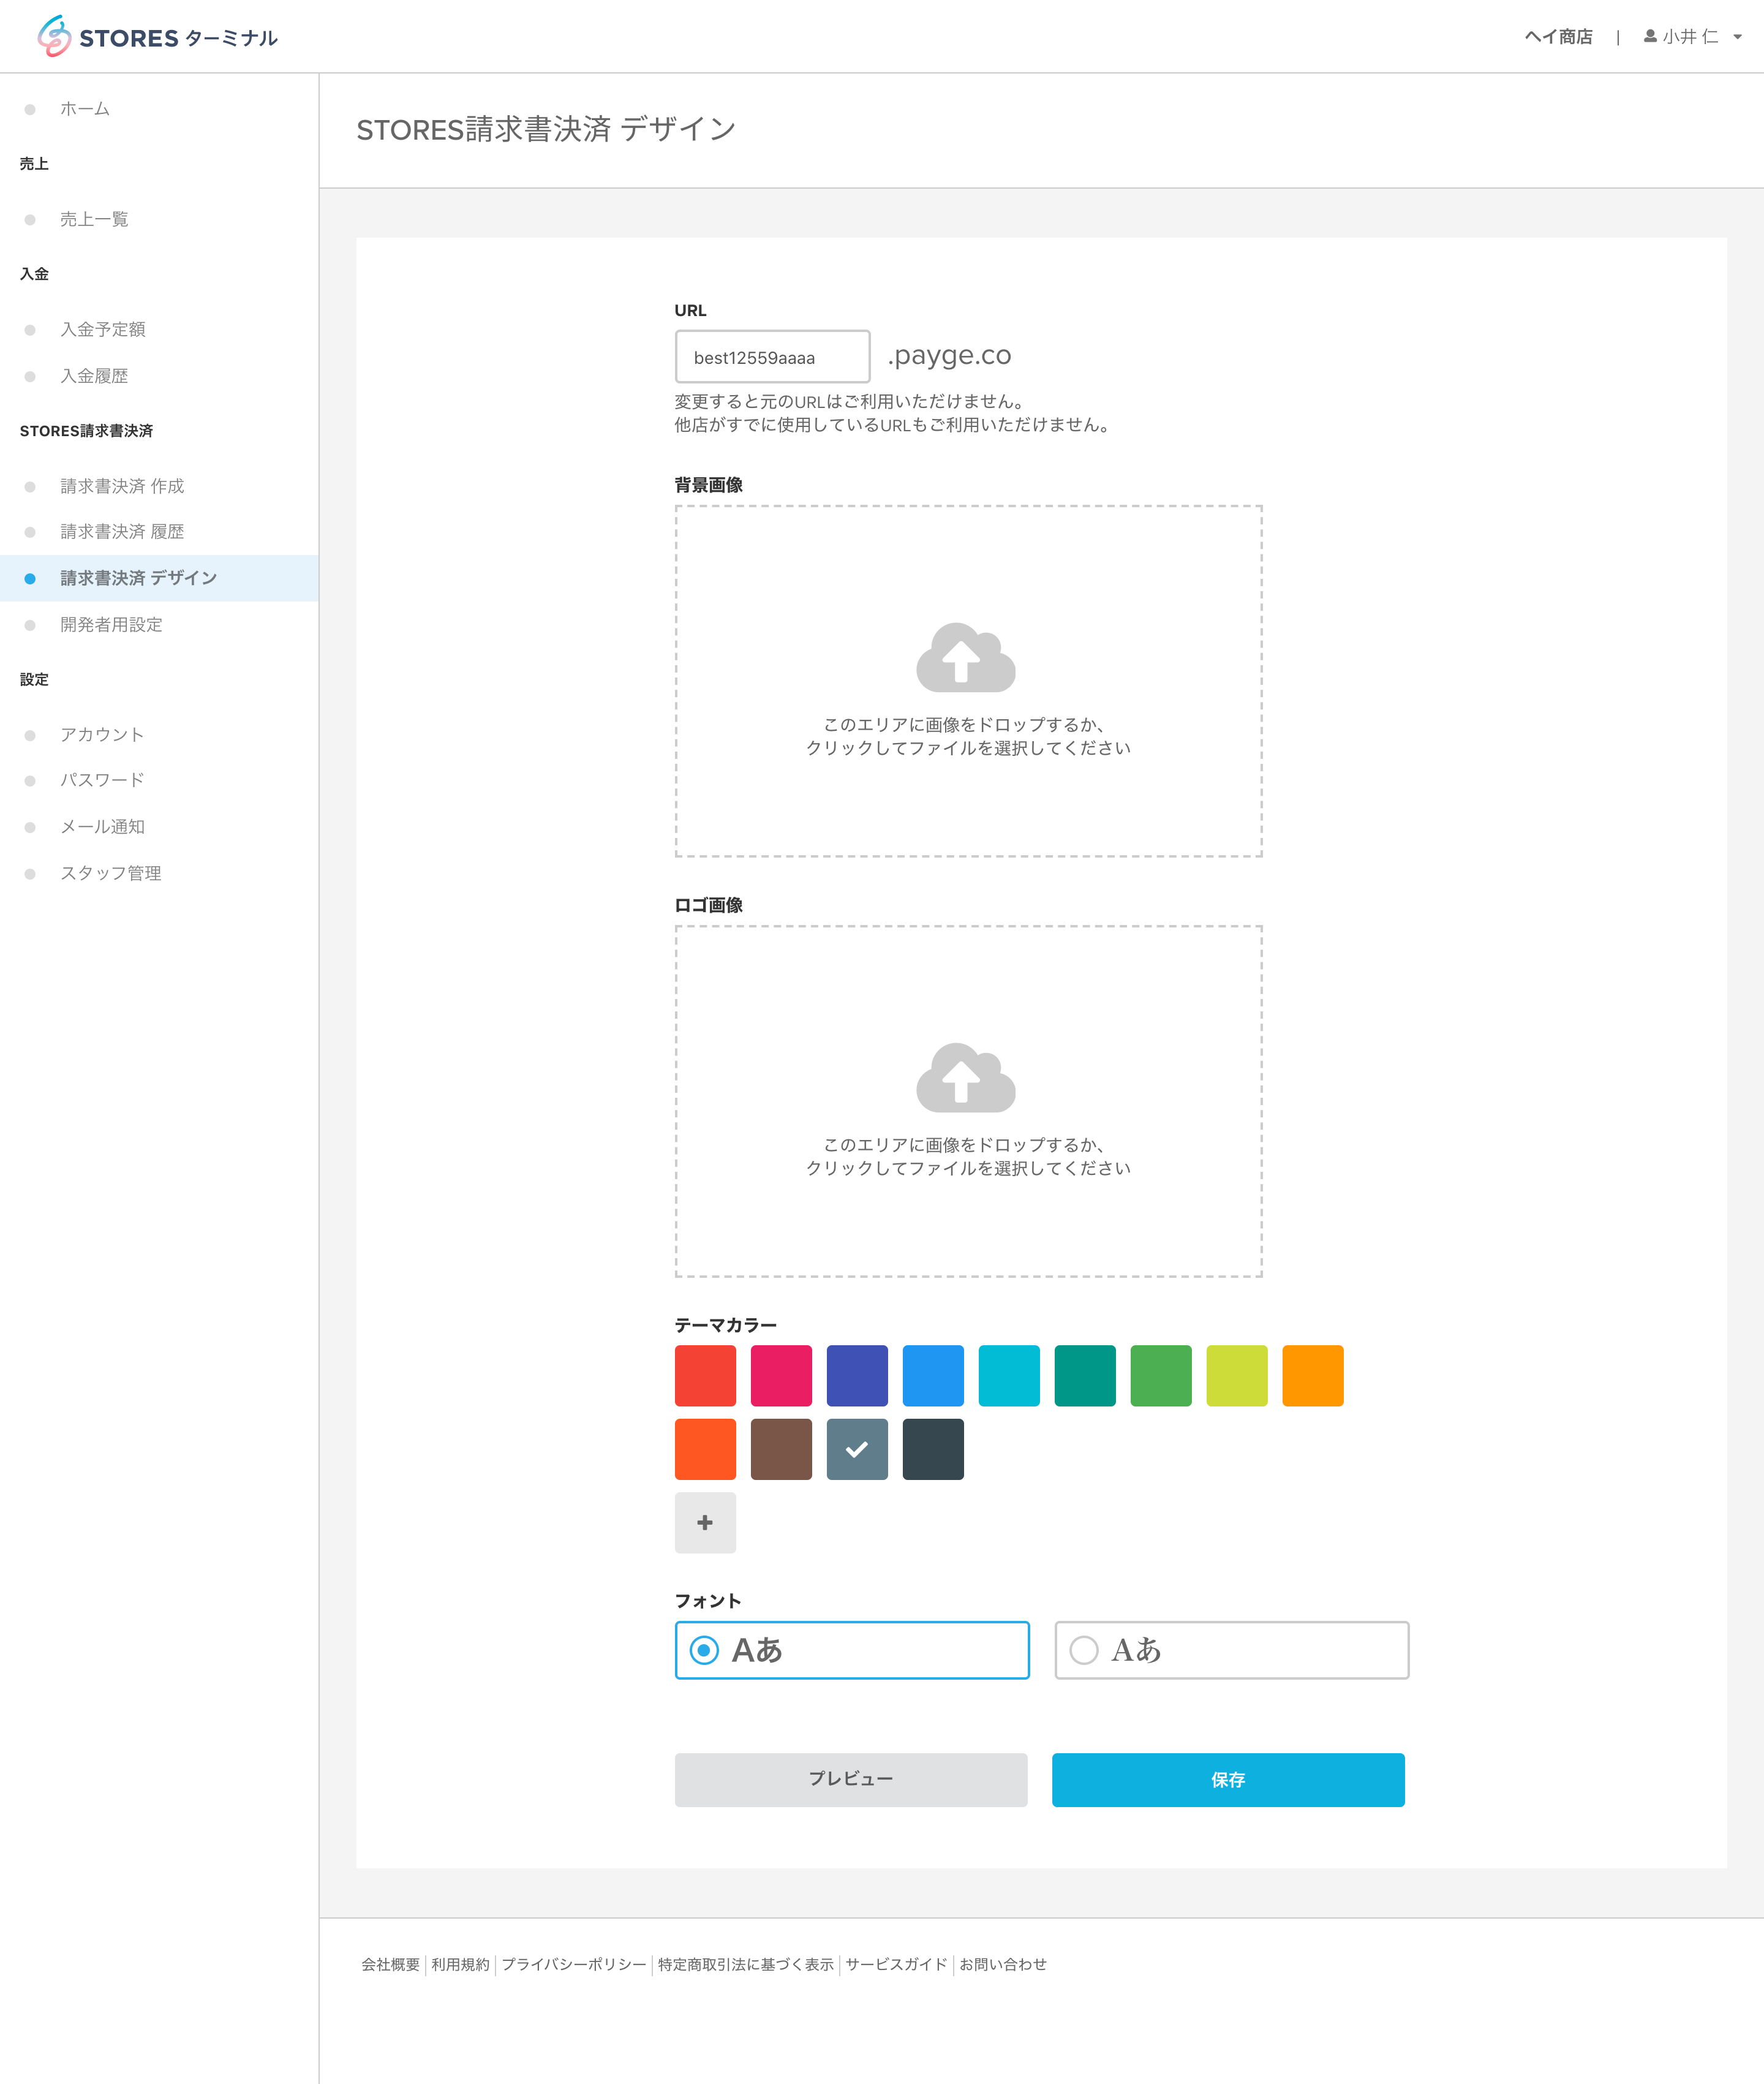
Task: Open 会社概要 footer link
Action: (391, 1964)
